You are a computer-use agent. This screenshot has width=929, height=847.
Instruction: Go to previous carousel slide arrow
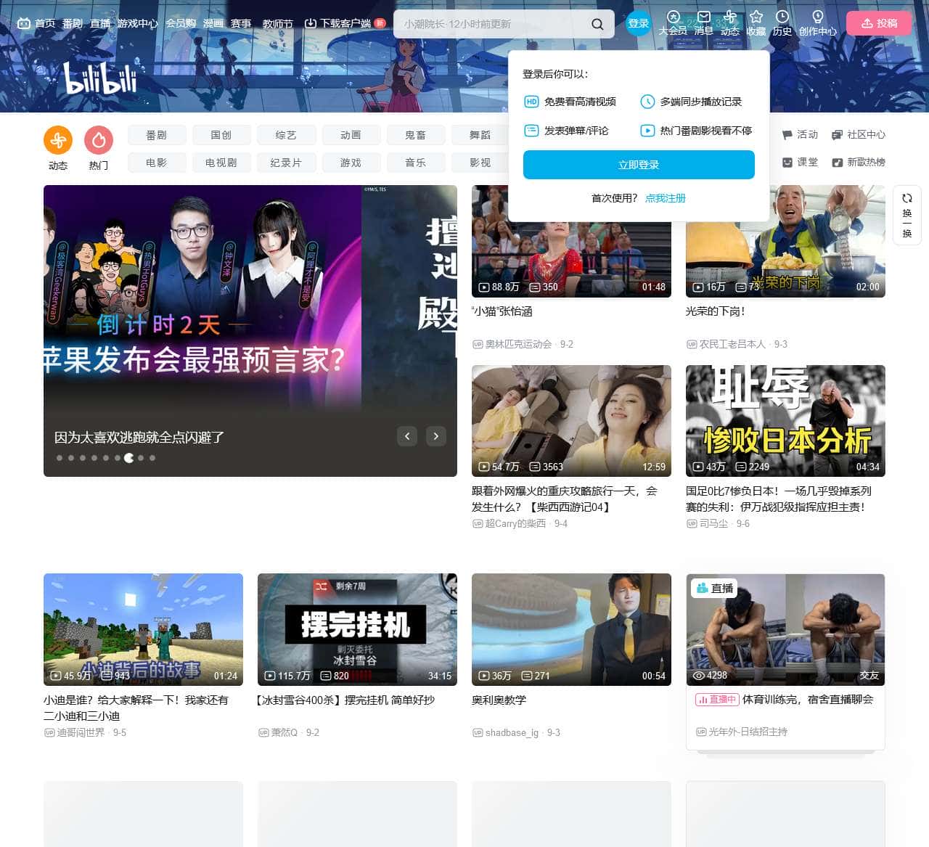[x=407, y=436]
